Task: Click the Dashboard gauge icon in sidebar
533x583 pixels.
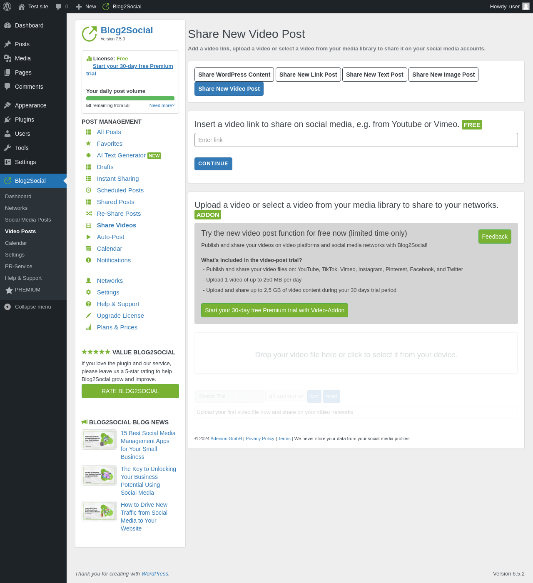Action: coord(7,25)
